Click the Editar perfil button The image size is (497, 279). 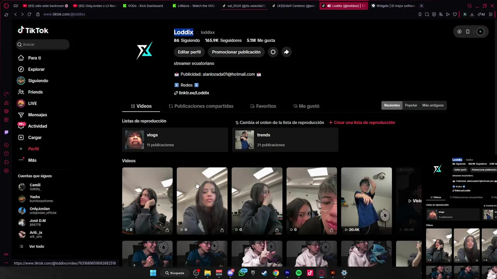189,52
